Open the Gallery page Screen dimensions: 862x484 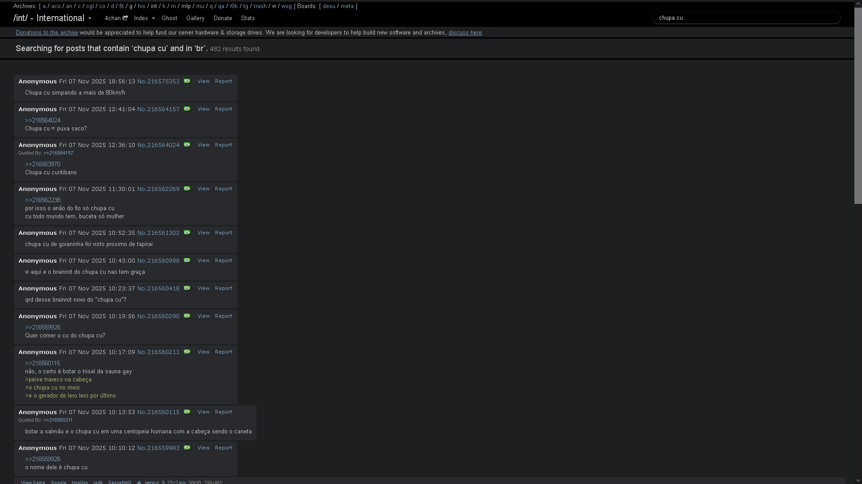click(x=195, y=18)
